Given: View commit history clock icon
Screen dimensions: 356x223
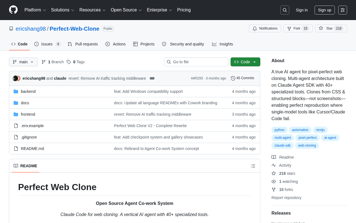Looking at the screenshot, I should coord(233,78).
